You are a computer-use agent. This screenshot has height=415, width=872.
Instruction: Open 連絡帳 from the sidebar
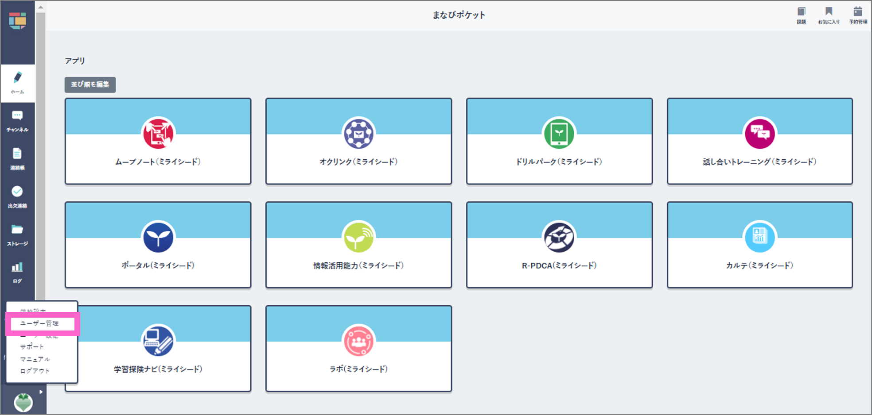point(18,159)
